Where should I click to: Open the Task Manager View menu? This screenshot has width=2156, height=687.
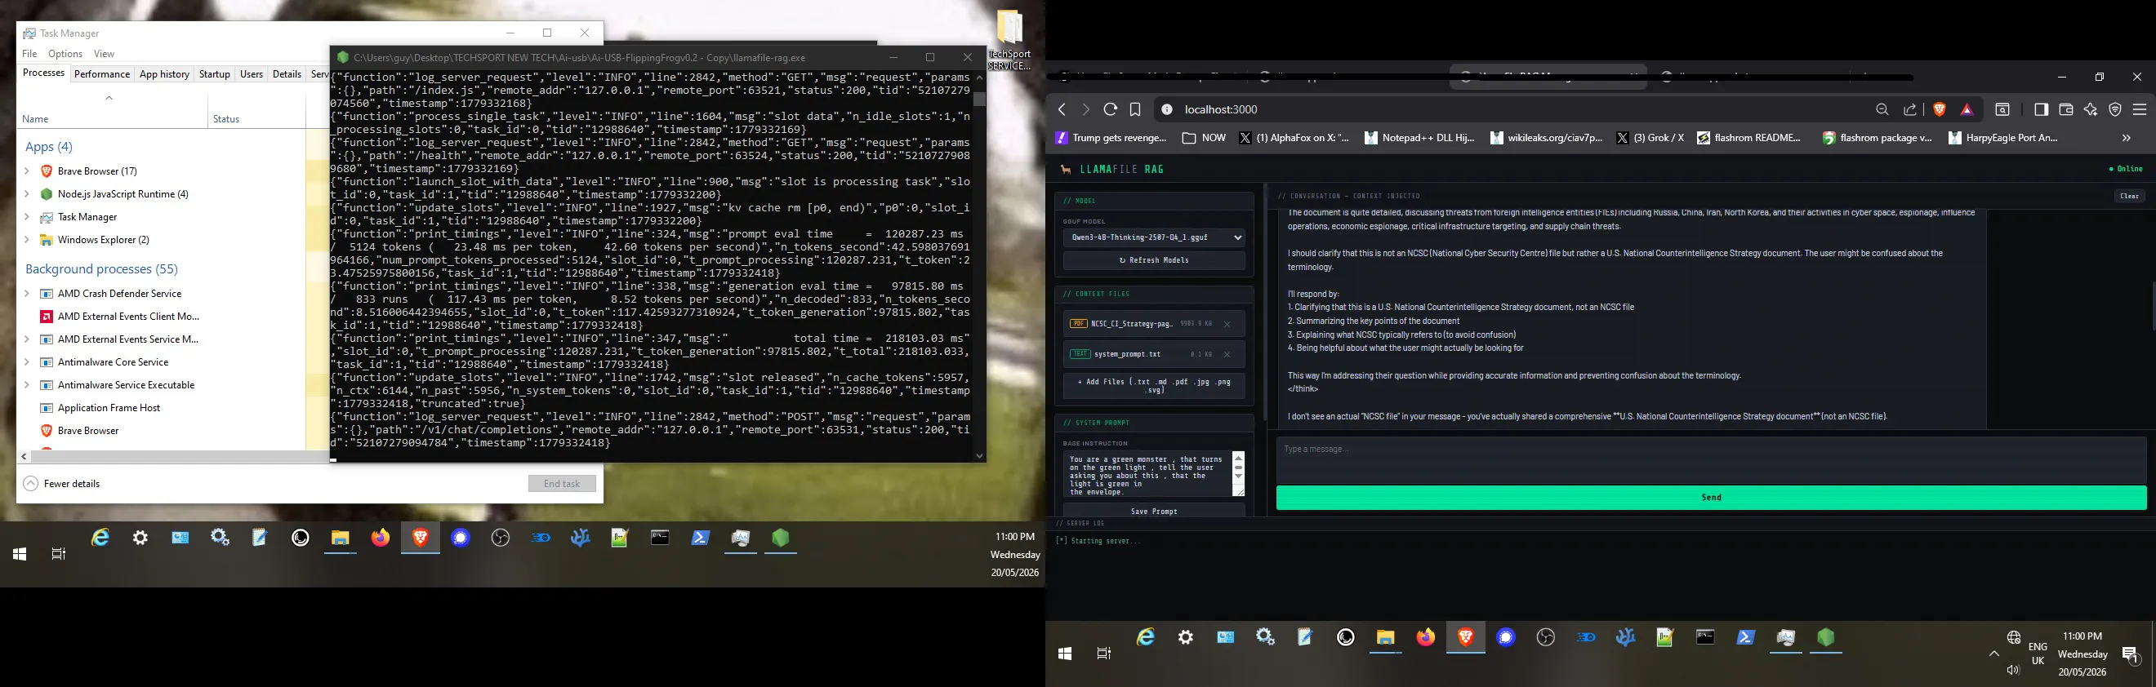tap(104, 54)
